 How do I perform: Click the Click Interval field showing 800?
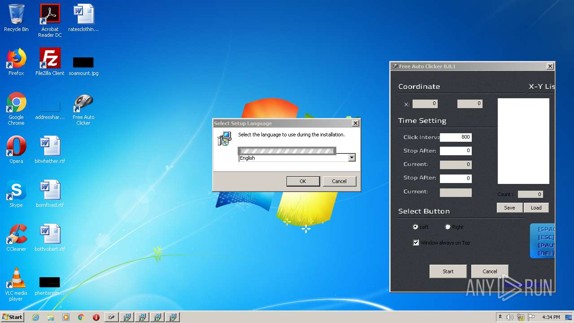click(x=456, y=137)
